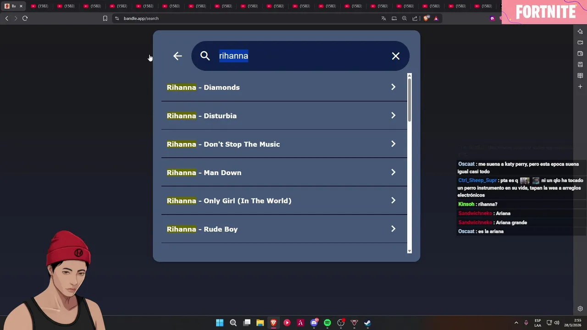Open chevron on the Disturbia row

tap(393, 115)
